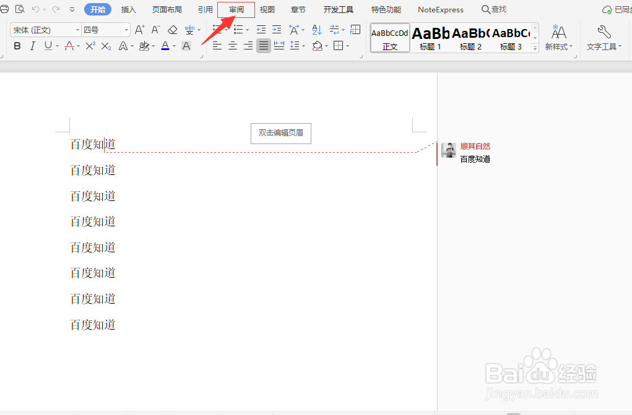
Task: Toggle superscript
Action: point(90,46)
